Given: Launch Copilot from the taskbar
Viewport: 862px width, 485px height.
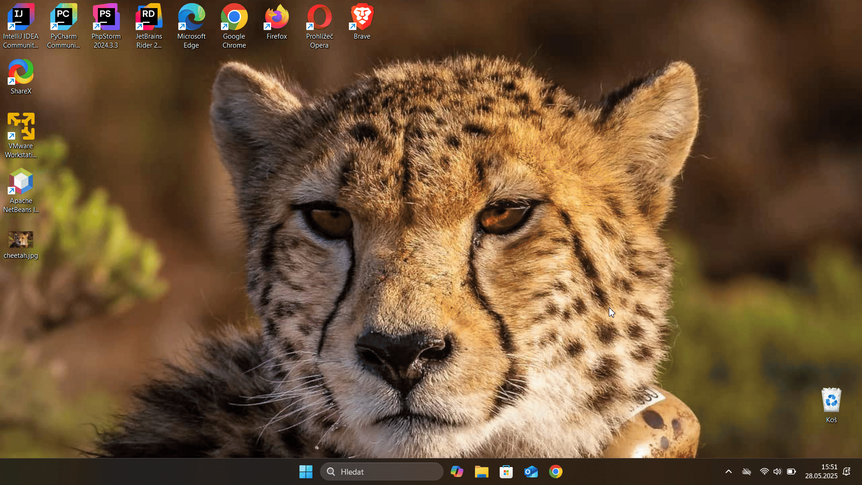Looking at the screenshot, I should [x=457, y=472].
